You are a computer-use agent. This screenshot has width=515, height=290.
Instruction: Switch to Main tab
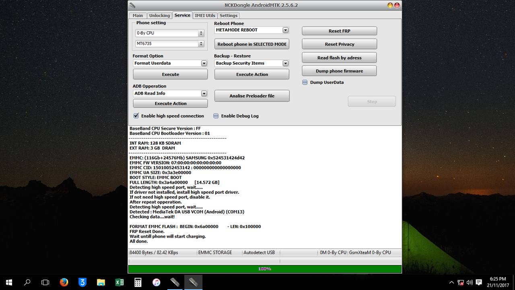coord(138,16)
